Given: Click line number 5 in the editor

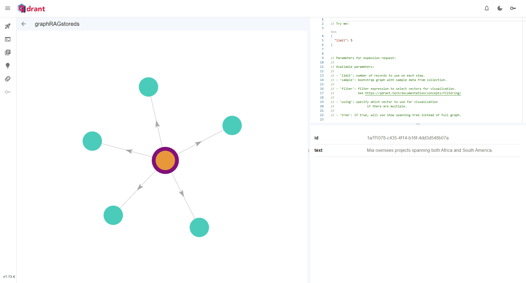Looking at the screenshot, I should coord(322,40).
